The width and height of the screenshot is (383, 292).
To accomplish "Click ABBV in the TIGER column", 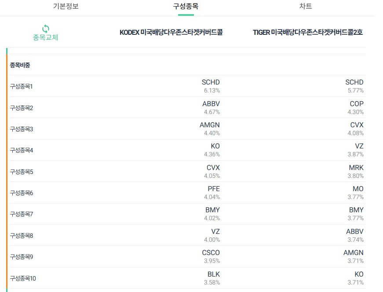I will tap(355, 231).
